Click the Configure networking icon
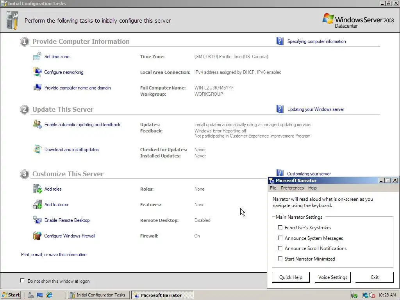Image resolution: width=400 pixels, height=300 pixels. (37, 72)
